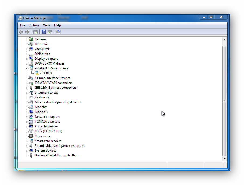Open the Action menu
This screenshot has width=244, height=185.
[x=34, y=25]
